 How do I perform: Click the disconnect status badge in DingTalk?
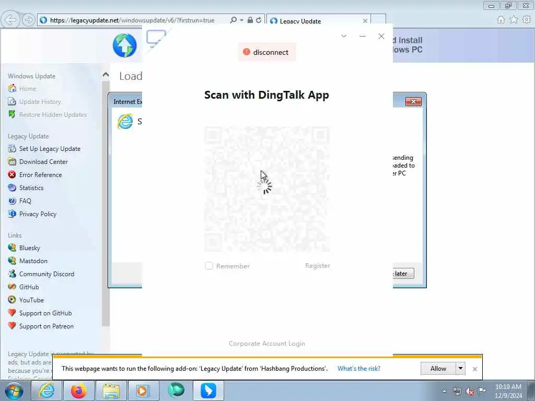tap(267, 52)
